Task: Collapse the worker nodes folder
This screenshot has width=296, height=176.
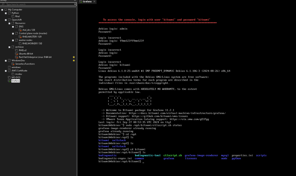Action: point(13,40)
